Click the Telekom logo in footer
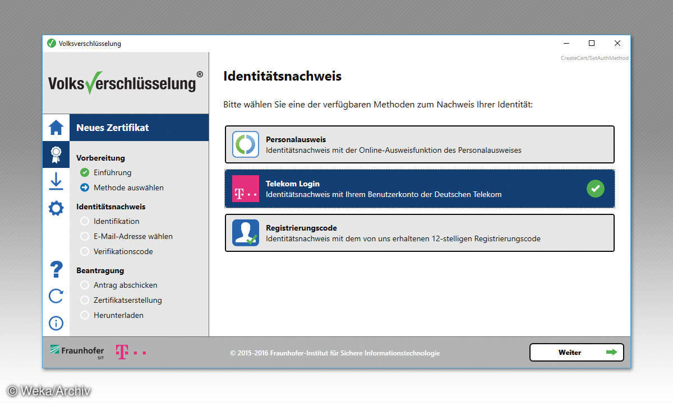Screen dimensions: 673x403 click(x=131, y=352)
